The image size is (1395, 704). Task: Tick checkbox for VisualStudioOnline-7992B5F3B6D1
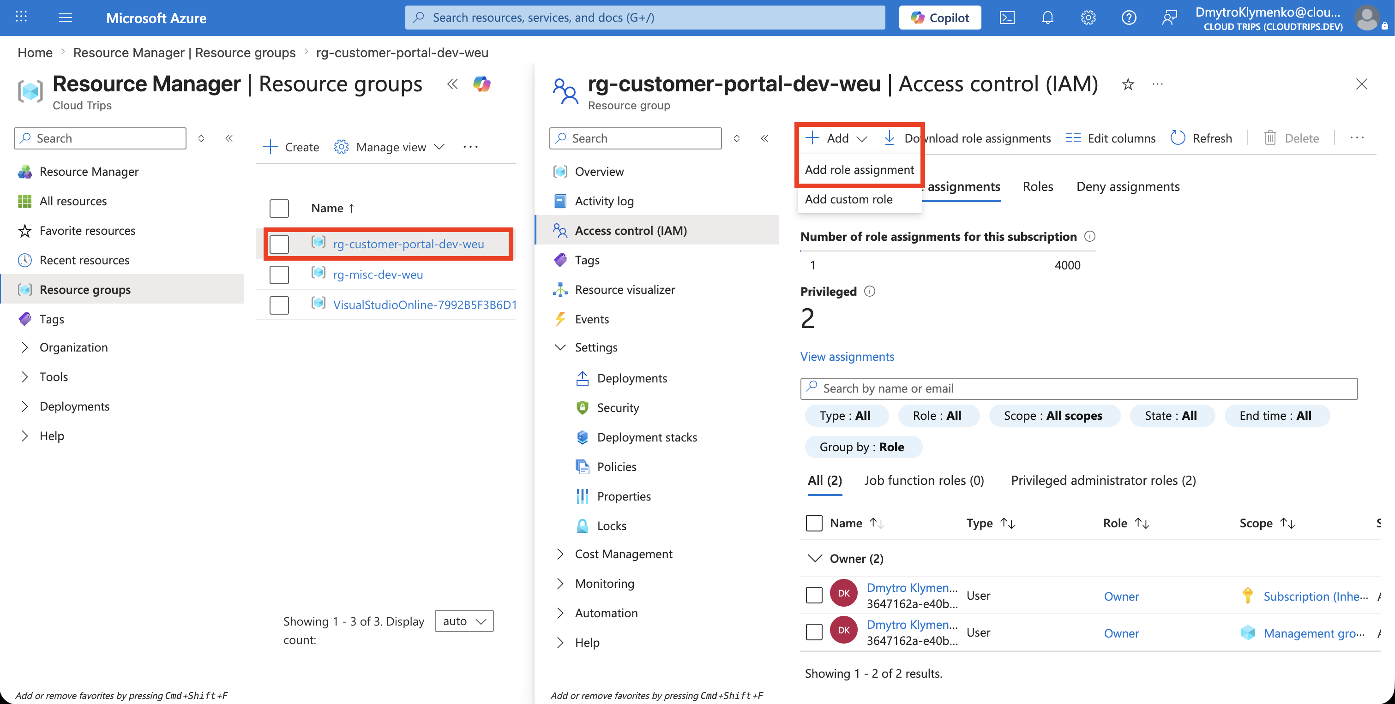(279, 304)
